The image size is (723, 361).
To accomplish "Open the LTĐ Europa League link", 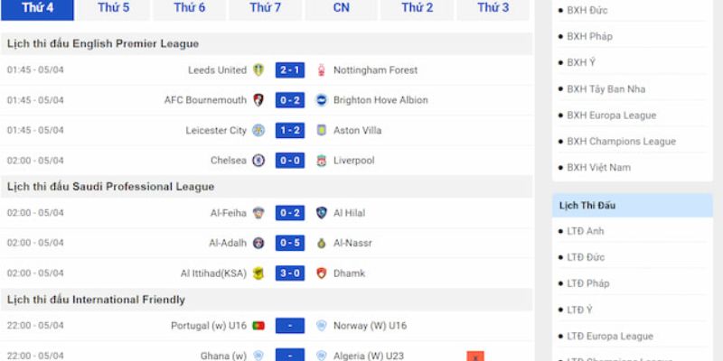I will (x=610, y=336).
